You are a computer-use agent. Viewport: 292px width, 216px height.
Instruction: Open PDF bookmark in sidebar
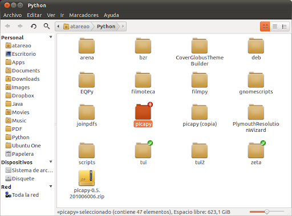pos(14,129)
